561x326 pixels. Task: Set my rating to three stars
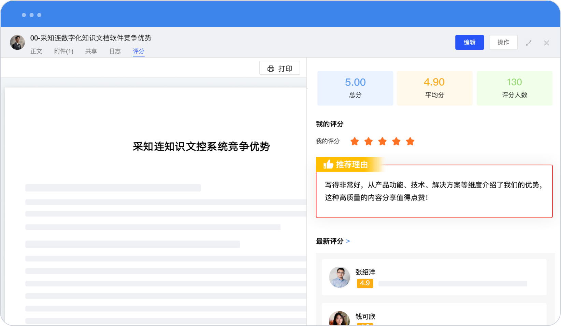coord(383,142)
